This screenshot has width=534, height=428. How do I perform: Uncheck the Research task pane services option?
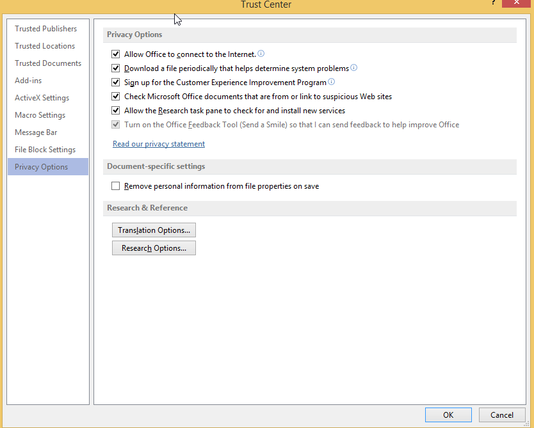116,110
